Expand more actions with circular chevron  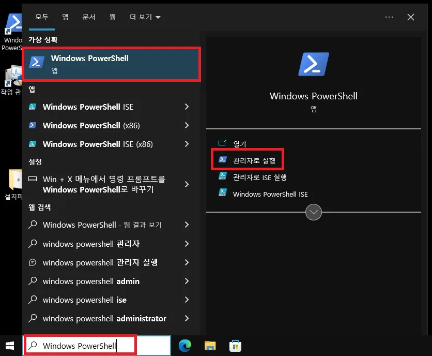314,212
